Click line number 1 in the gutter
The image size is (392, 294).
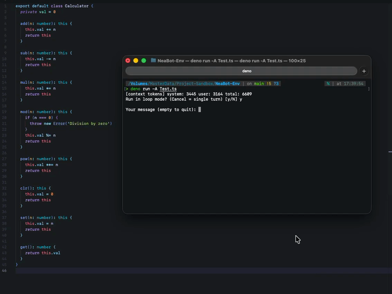[x=5, y=6]
